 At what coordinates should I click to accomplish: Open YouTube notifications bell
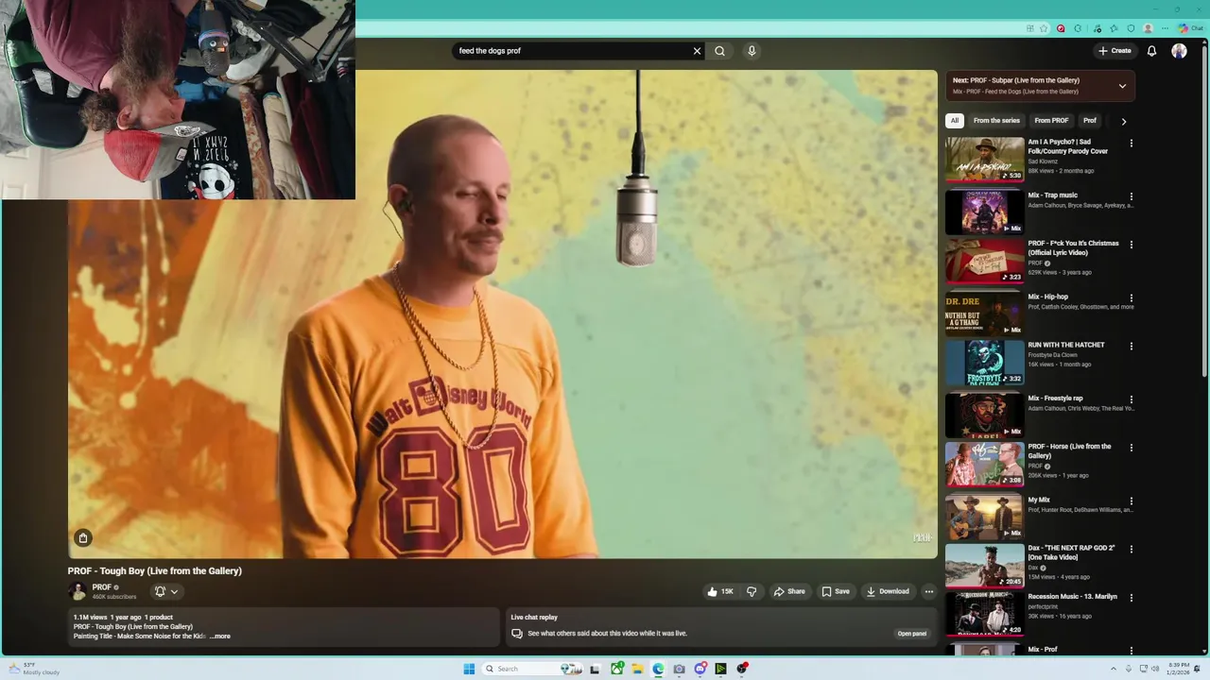tap(1151, 51)
